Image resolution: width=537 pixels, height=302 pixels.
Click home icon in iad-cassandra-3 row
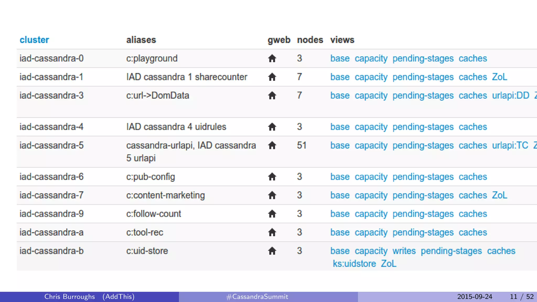pos(272,95)
